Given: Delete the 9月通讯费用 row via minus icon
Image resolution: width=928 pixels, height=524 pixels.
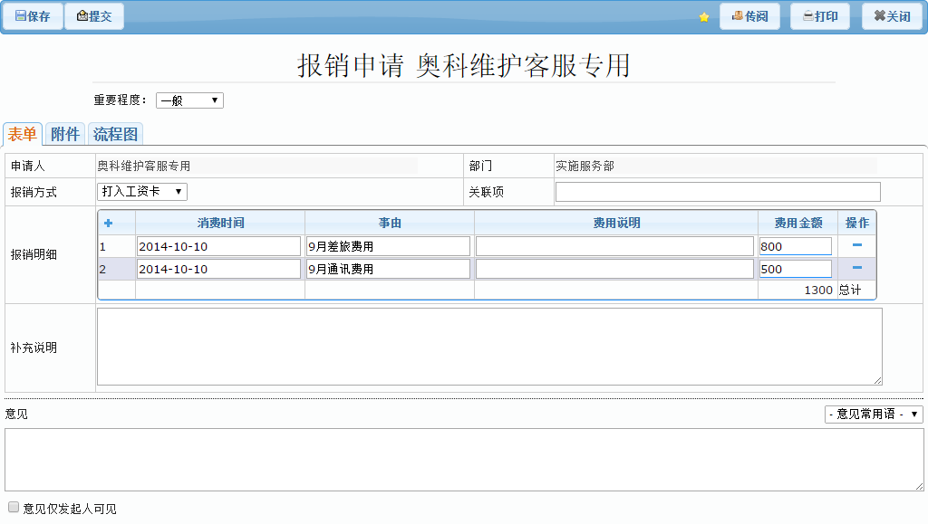Looking at the screenshot, I should pyautogui.click(x=856, y=268).
